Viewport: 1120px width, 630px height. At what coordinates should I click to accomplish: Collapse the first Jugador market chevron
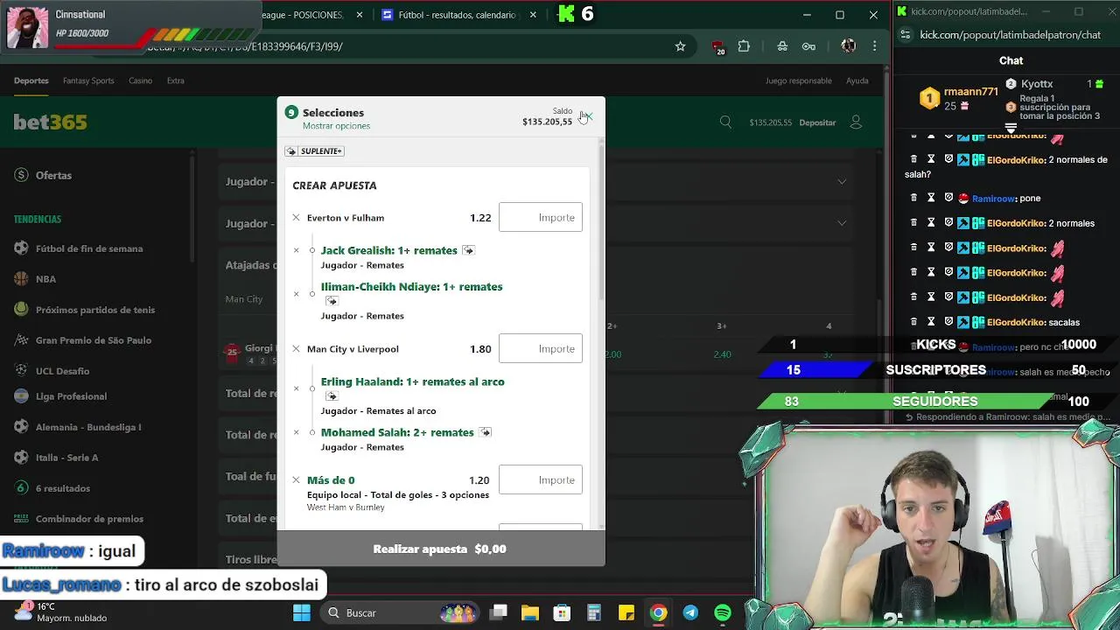coord(842,182)
